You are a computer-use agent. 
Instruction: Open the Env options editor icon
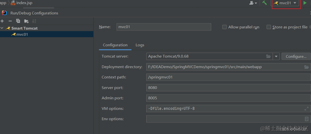[x=306, y=119]
